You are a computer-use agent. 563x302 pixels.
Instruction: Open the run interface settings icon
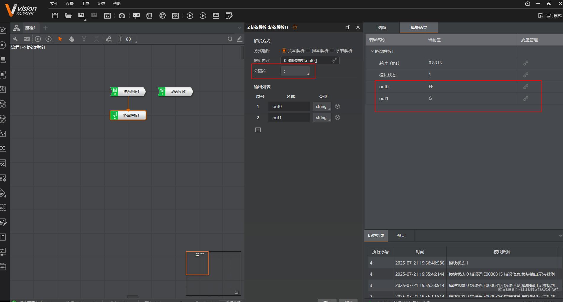point(216,16)
